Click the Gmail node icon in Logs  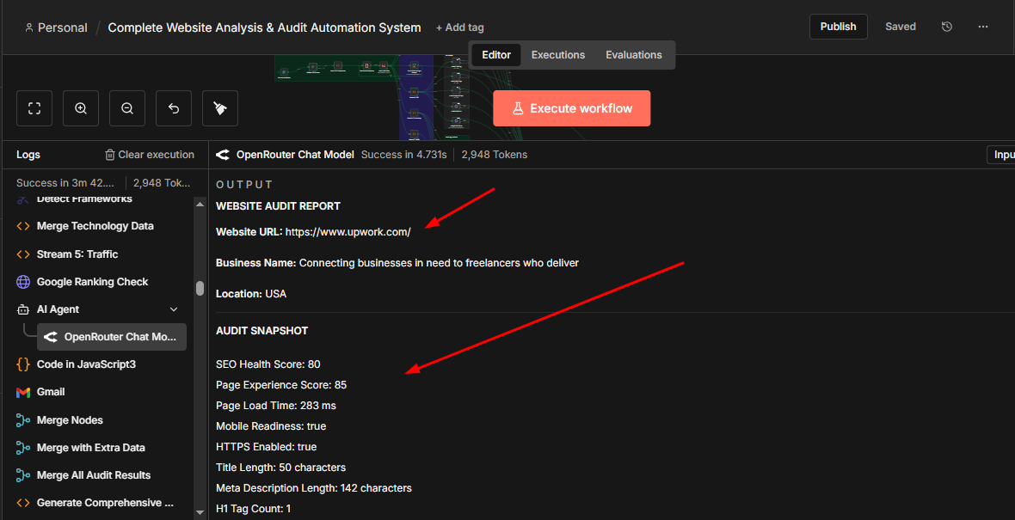pyautogui.click(x=23, y=392)
